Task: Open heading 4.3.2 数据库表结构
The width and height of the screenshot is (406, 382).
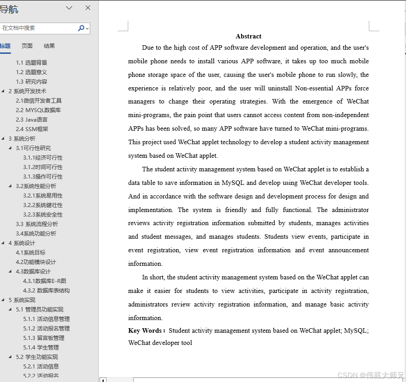Action: click(46, 290)
